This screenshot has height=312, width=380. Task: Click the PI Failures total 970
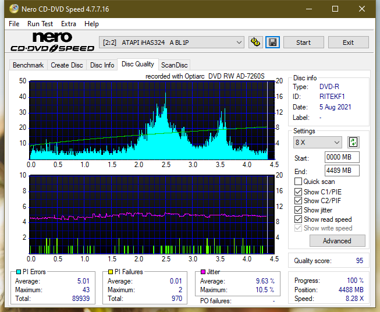177,299
